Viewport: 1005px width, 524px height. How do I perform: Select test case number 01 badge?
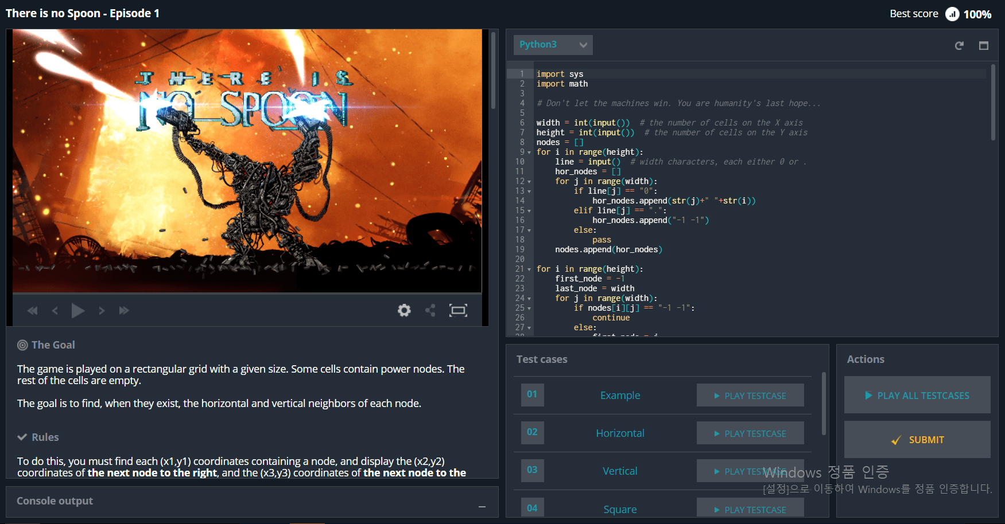532,394
